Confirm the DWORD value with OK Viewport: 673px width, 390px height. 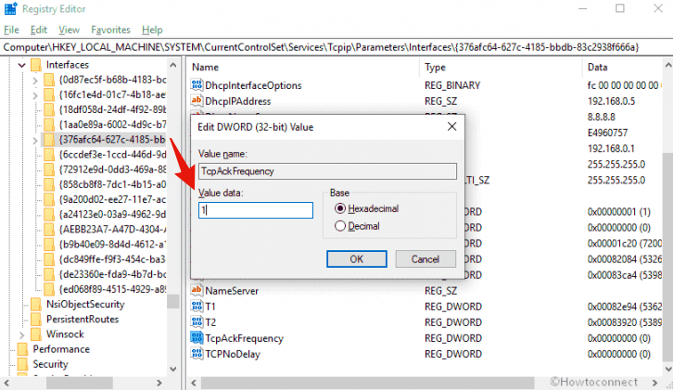click(357, 259)
